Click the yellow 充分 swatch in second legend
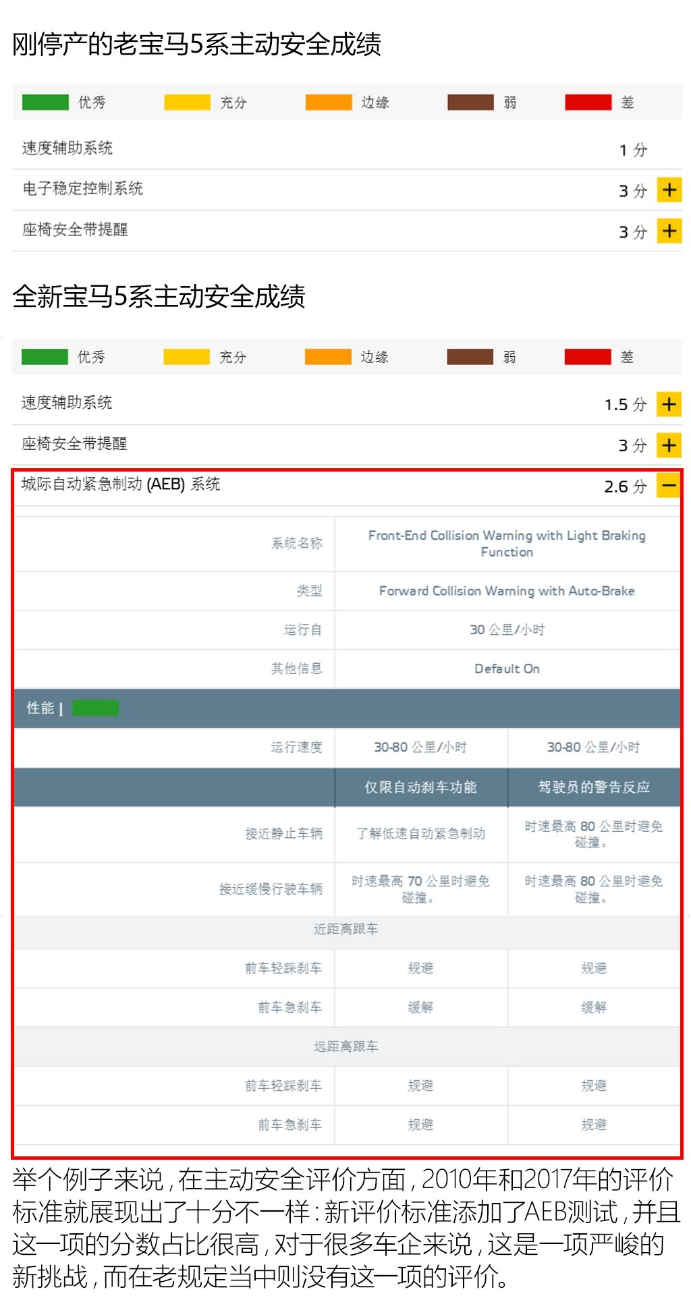691x1296 pixels. (187, 357)
